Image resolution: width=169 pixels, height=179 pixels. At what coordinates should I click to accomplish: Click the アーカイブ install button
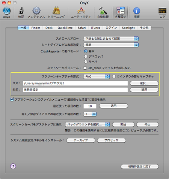(81, 140)
